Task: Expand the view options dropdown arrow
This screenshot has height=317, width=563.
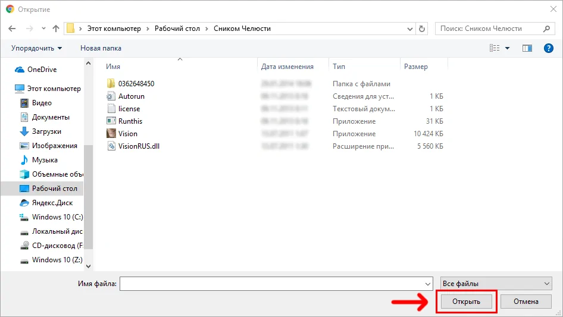Action: [508, 48]
